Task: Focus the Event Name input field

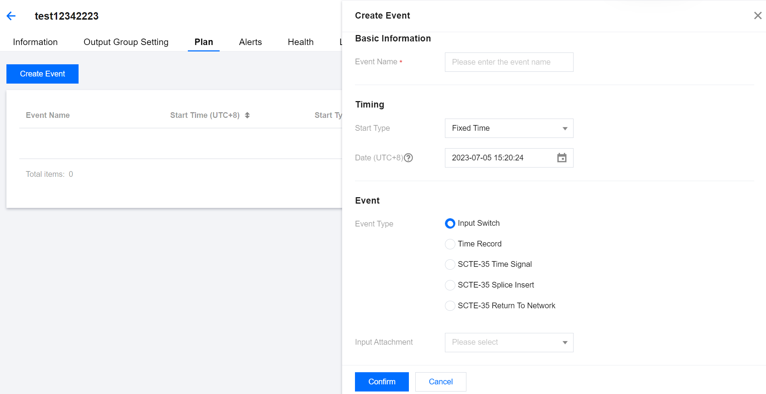Action: point(509,62)
